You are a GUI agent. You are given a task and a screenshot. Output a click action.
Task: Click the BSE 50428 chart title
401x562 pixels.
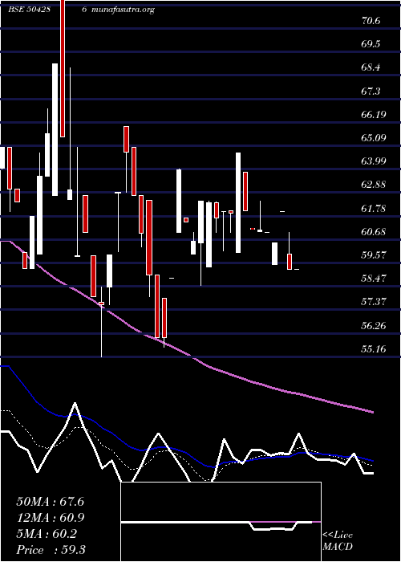point(30,10)
